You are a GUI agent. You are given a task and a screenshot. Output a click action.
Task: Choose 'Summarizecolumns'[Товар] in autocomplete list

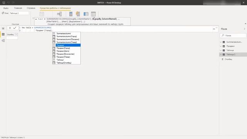point(66,42)
